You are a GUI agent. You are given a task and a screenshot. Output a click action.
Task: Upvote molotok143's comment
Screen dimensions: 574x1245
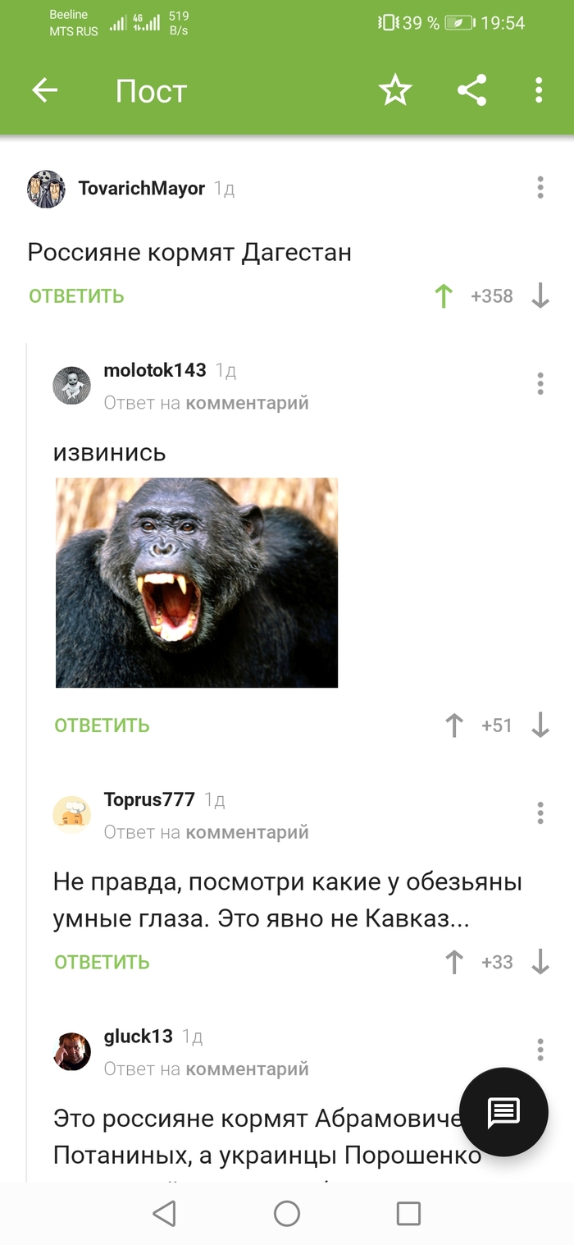[x=453, y=725]
